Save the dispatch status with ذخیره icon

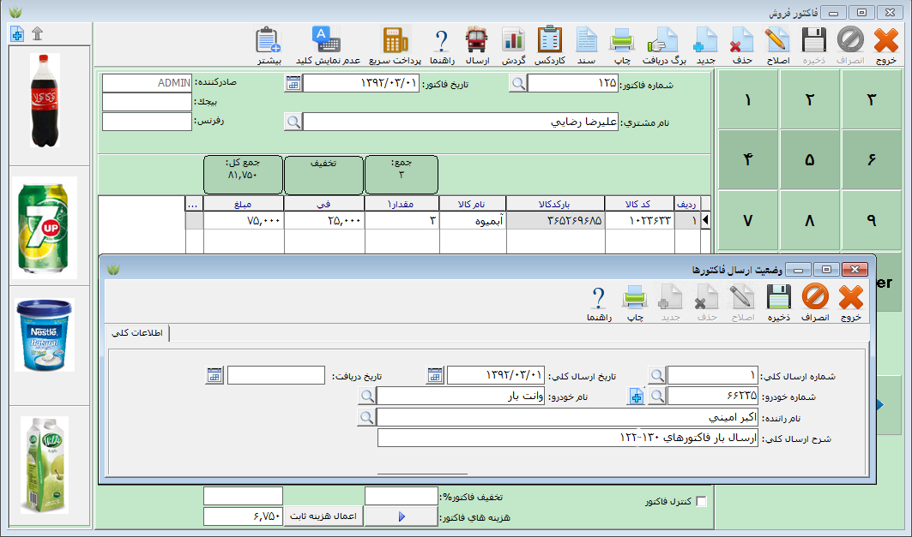[777, 302]
